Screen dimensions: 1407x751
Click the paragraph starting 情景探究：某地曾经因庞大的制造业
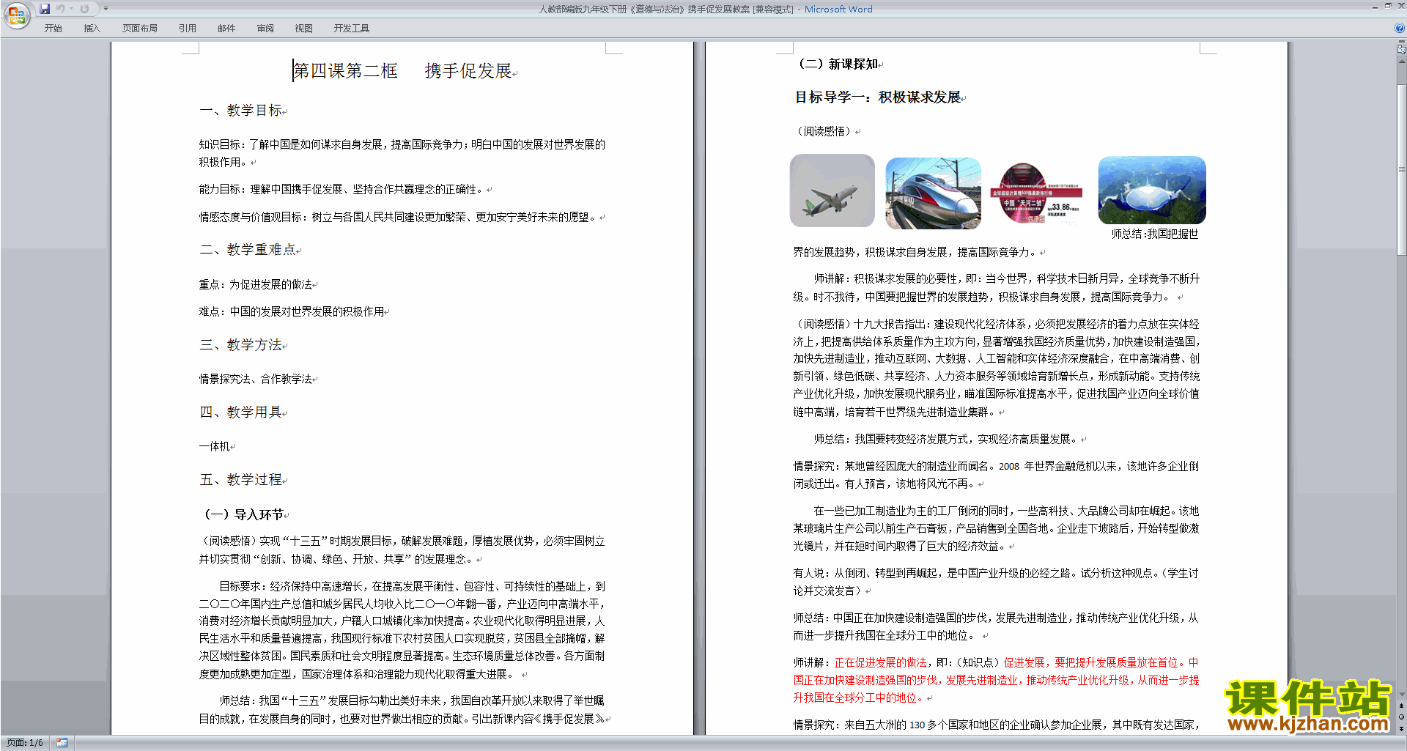pos(996,475)
